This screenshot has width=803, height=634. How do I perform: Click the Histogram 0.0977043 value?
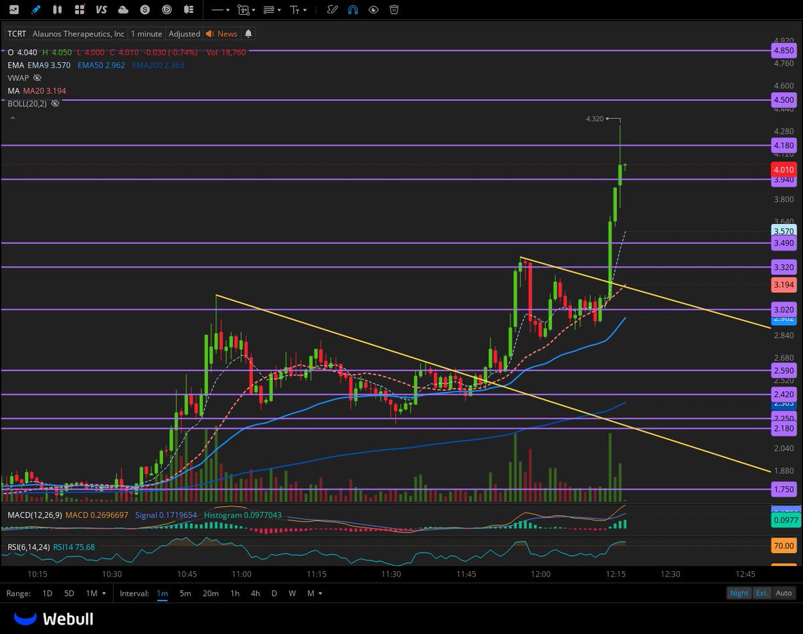point(243,515)
